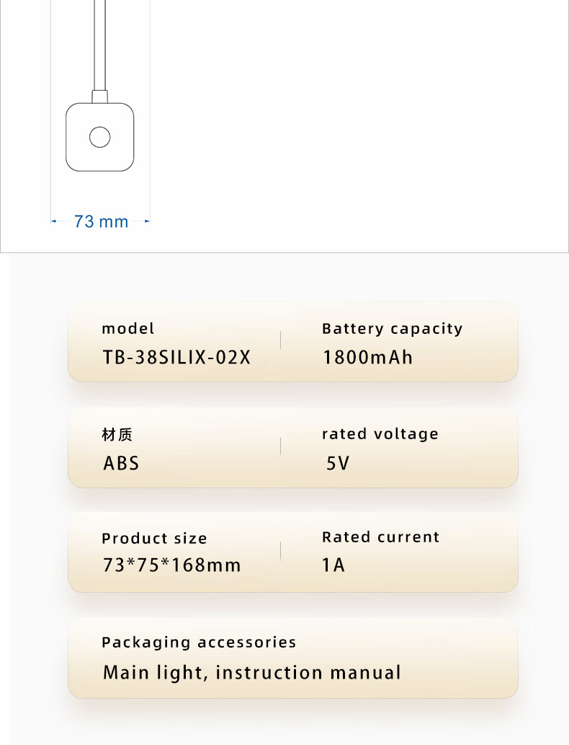Select the 1800mAh value
This screenshot has width=569, height=745.
pyautogui.click(x=367, y=357)
